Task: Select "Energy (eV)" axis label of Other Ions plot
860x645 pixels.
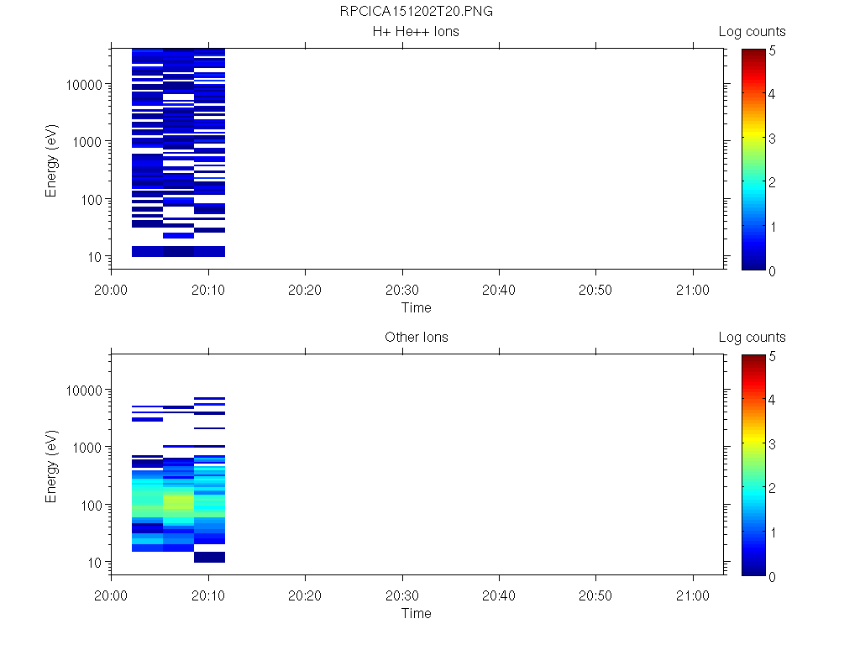Action: 51,466
